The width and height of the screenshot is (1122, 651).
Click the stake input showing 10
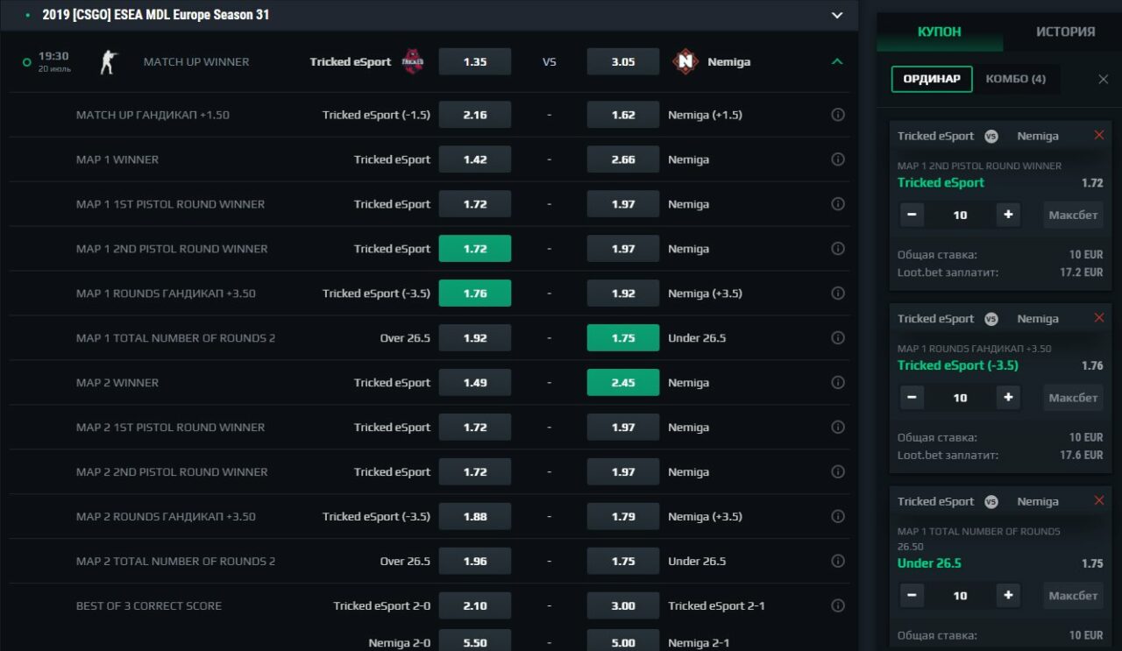pyautogui.click(x=960, y=215)
